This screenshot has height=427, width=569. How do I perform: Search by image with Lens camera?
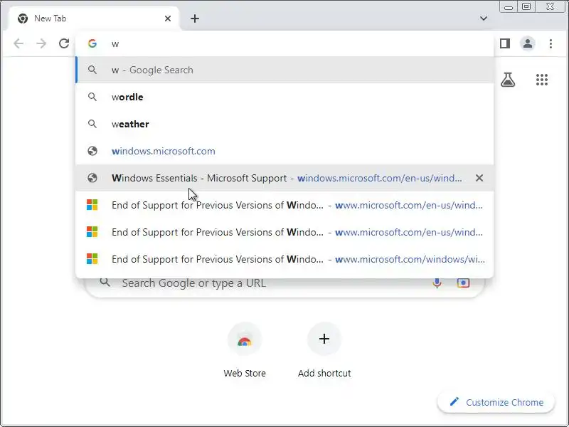pos(463,283)
